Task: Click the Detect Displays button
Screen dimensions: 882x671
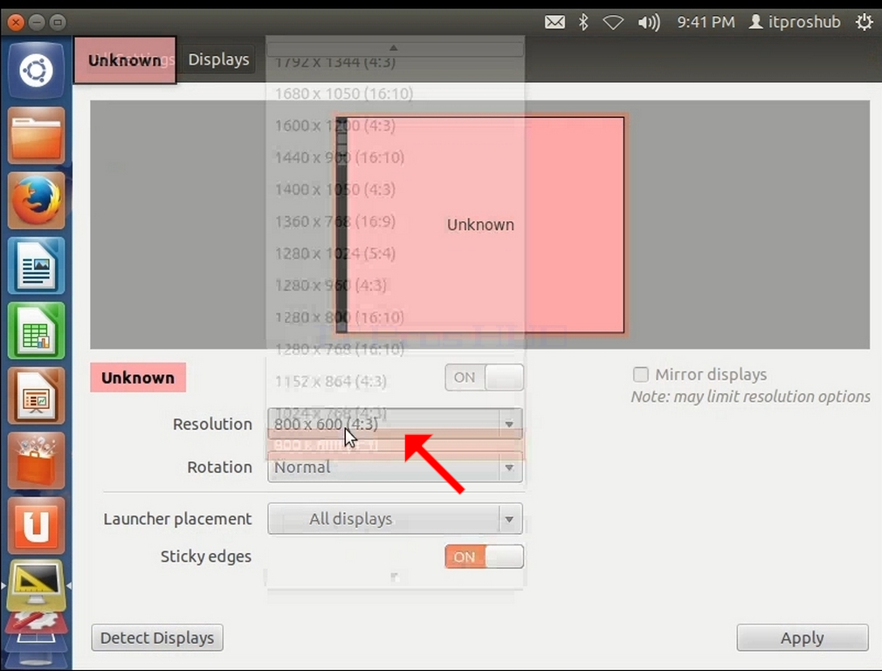Action: [x=157, y=638]
